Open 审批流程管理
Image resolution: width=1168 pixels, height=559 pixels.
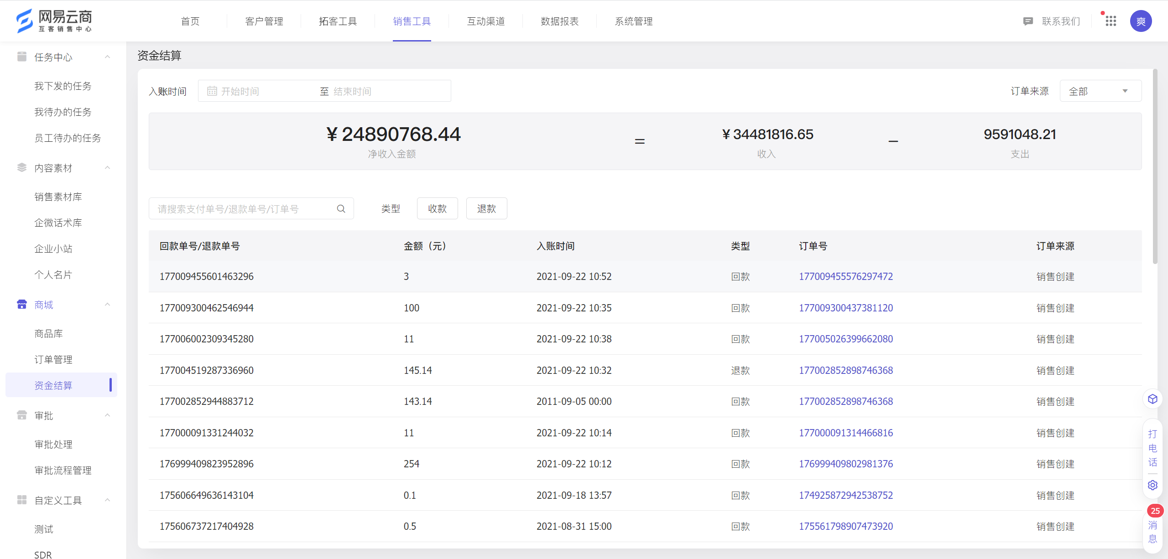point(63,470)
